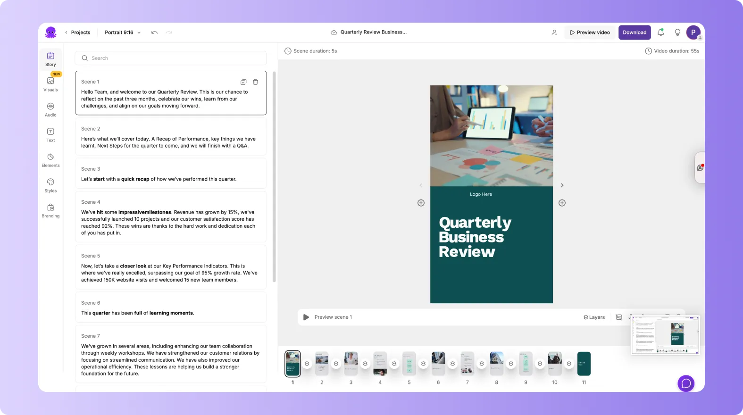Viewport: 743px width, 415px height.
Task: Open the Portrait 9:16 aspect ratio dropdown
Action: tap(123, 33)
